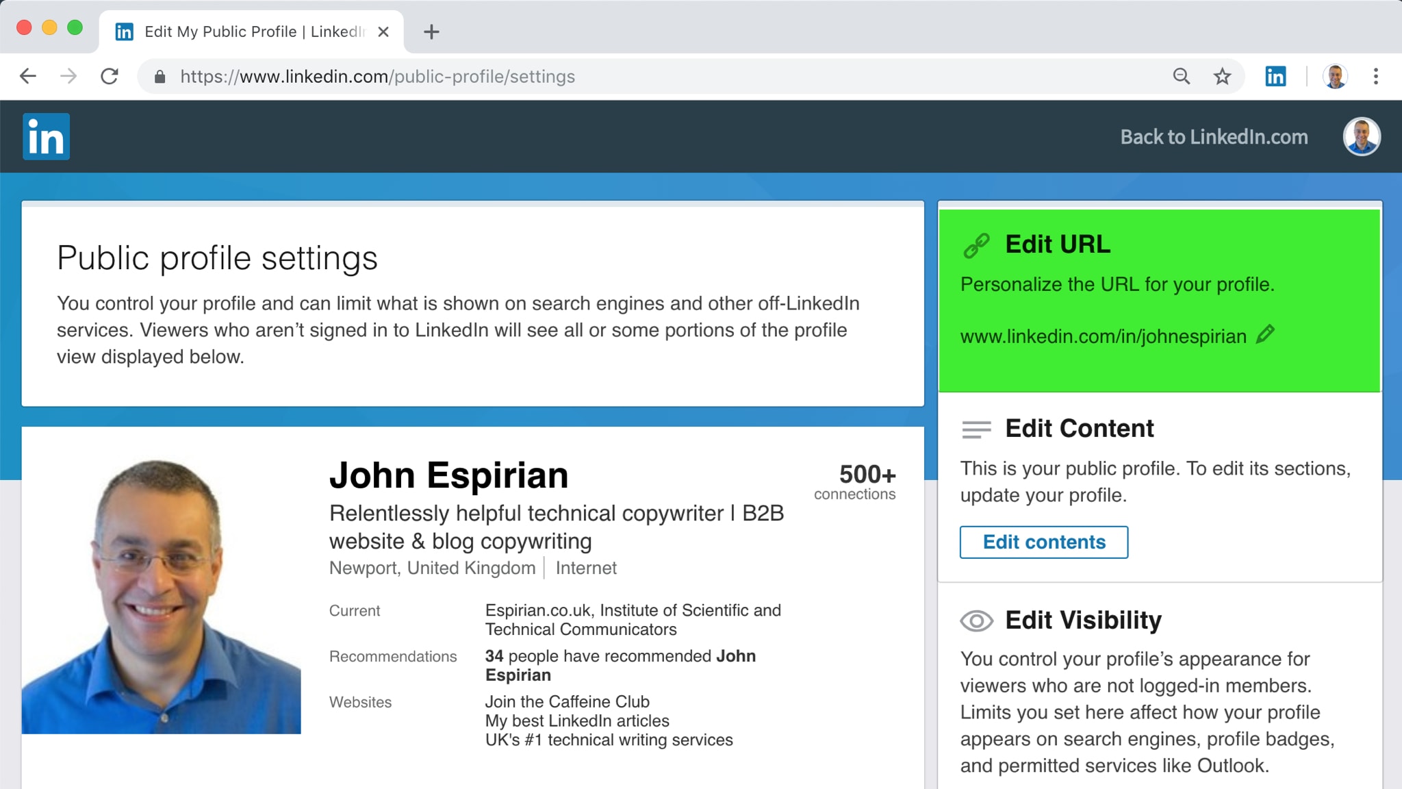Click the Edit contents button
The image size is (1402, 789).
pos(1043,542)
